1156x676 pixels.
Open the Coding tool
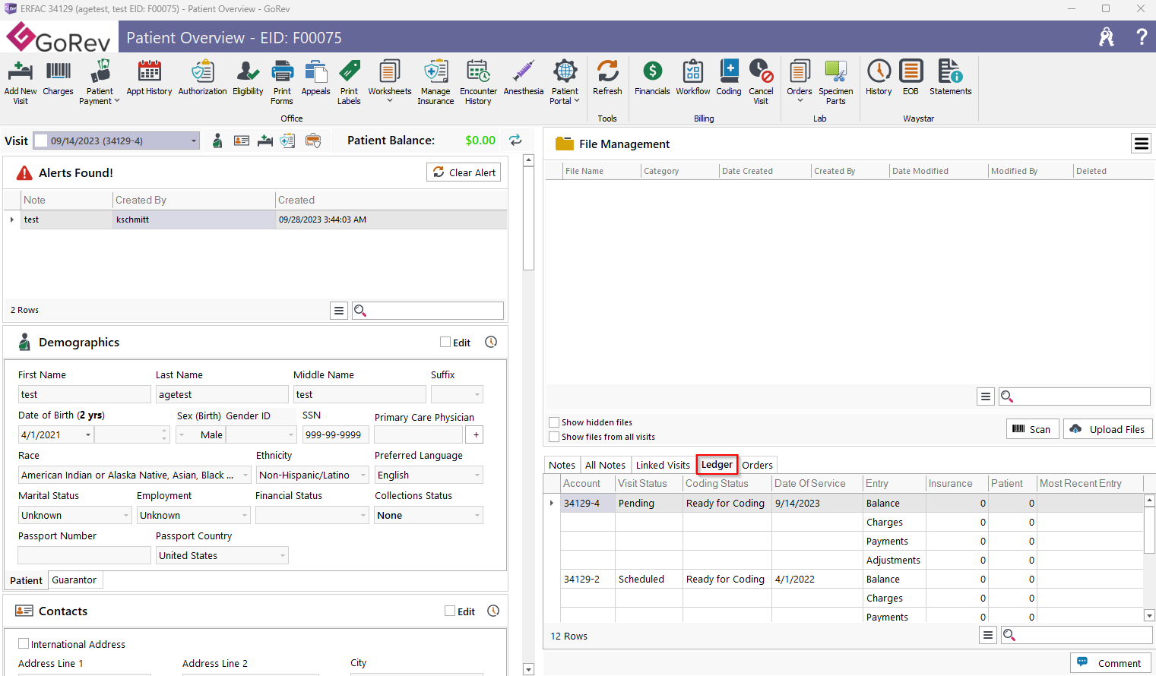coord(729,78)
